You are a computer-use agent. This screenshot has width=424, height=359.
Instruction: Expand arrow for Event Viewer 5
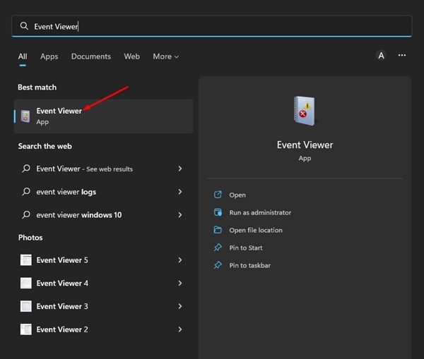click(180, 260)
